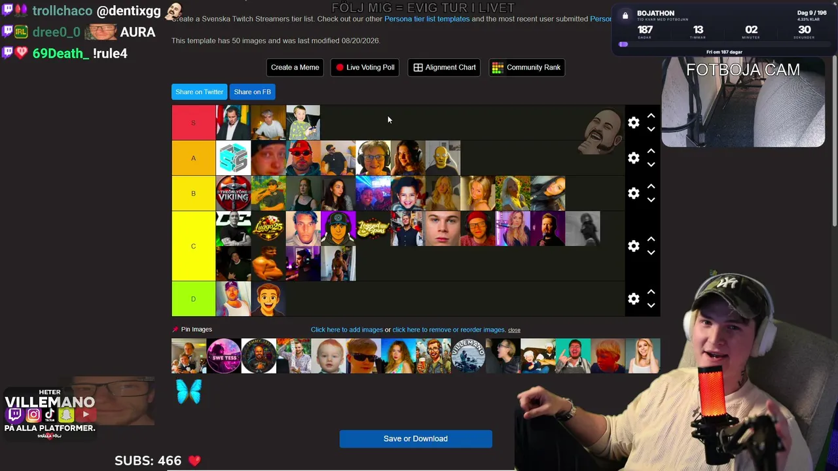838x471 pixels.
Task: Select the yellow C tier label
Action: 193,246
